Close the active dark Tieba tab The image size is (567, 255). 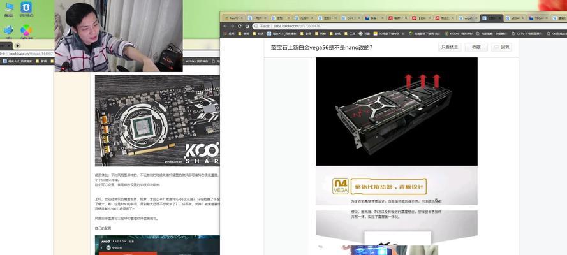tap(500, 18)
